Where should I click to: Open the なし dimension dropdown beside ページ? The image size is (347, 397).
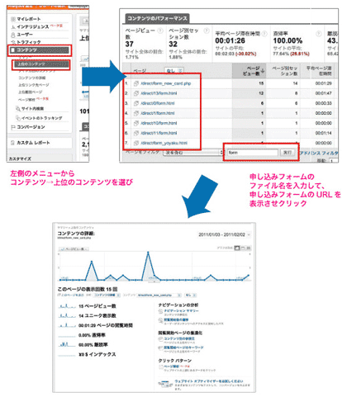[x=173, y=71]
